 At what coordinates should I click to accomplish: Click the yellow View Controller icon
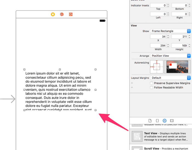coord(53,14)
